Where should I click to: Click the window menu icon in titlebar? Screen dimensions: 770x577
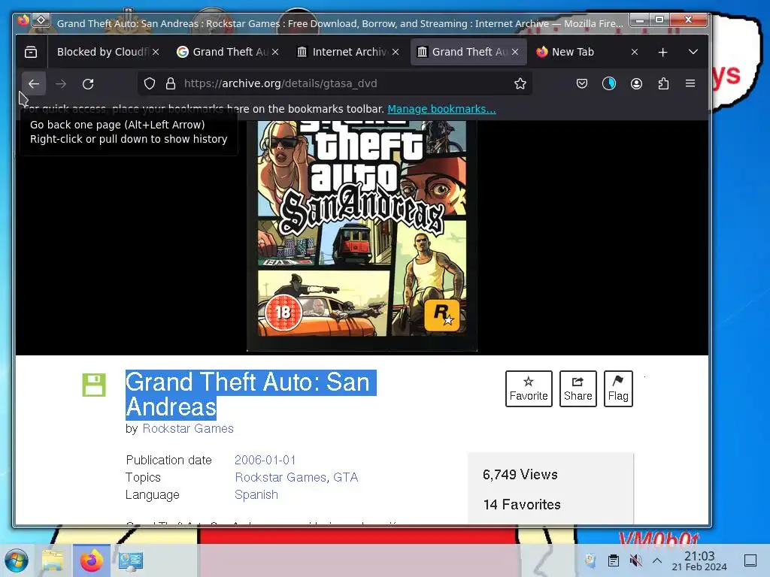pyautogui.click(x=41, y=20)
